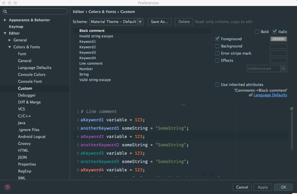
Task: Uncheck the Italic checkbox
Action: point(275,32)
